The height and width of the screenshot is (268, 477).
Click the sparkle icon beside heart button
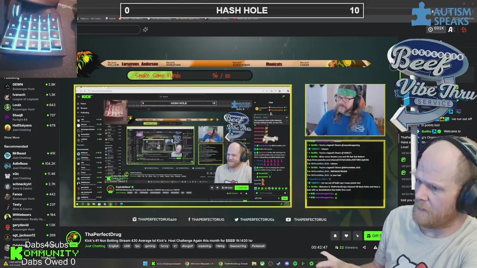pos(357,236)
